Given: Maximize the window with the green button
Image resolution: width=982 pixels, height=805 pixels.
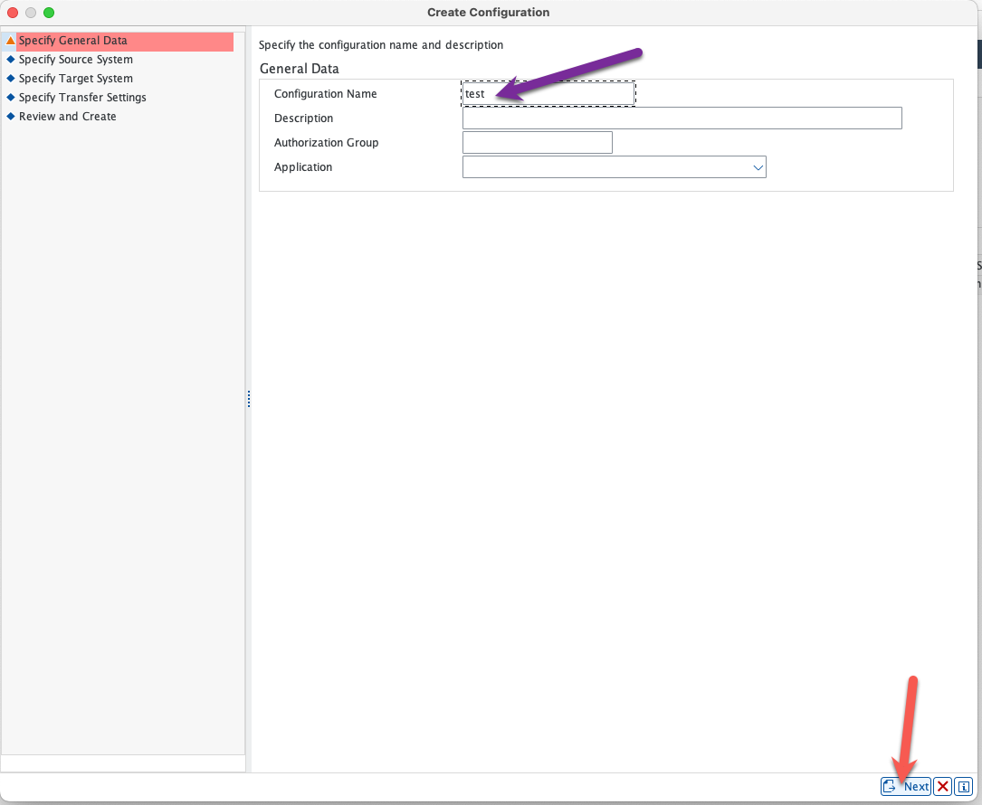Looking at the screenshot, I should 49,13.
